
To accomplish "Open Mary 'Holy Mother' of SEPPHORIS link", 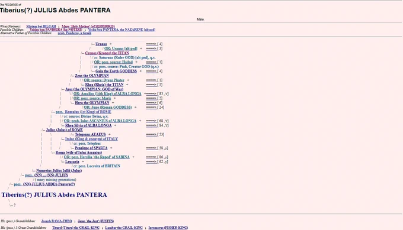I will click(88, 27).
